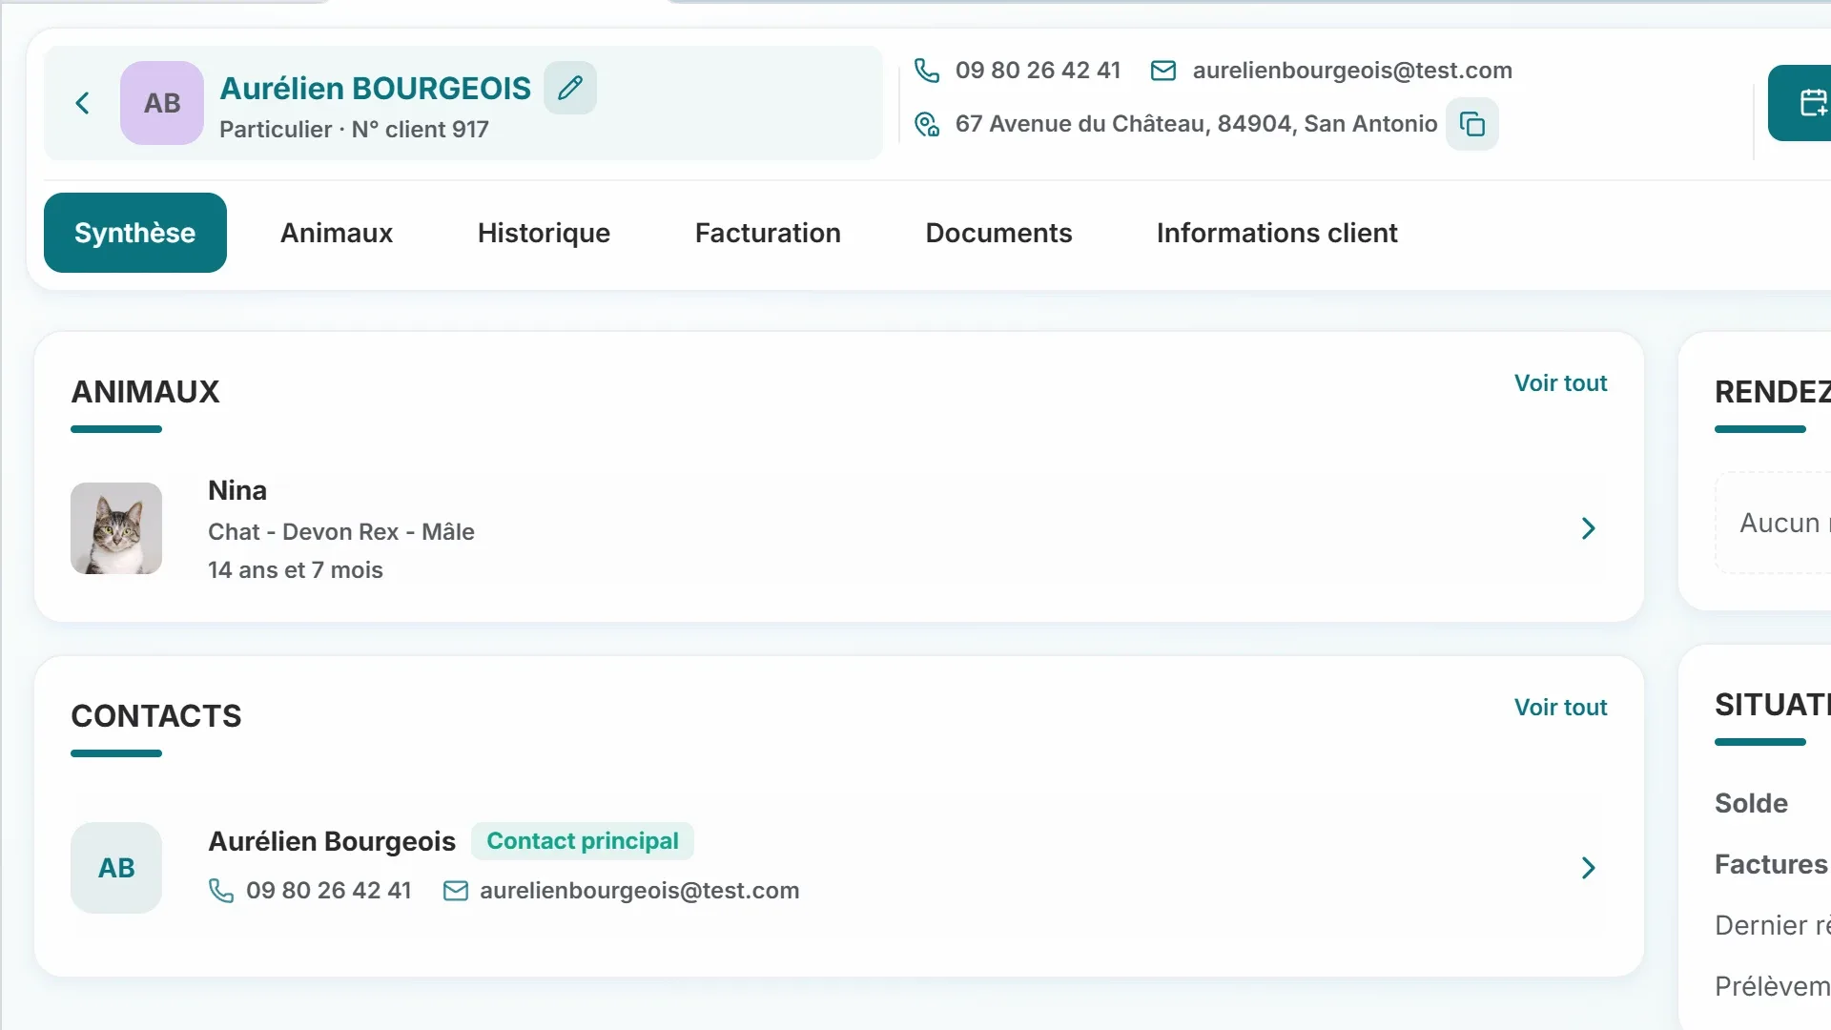Click header phone number 09 80 26 42 41
The image size is (1831, 1030).
click(1038, 71)
